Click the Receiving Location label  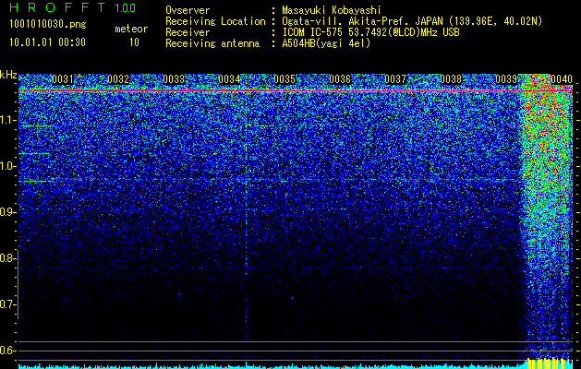215,21
